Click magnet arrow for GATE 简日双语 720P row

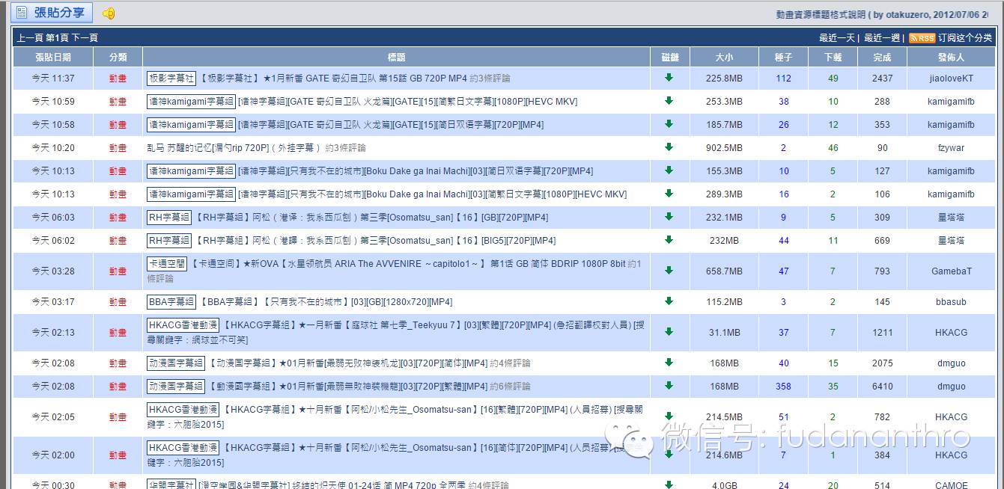click(x=669, y=123)
